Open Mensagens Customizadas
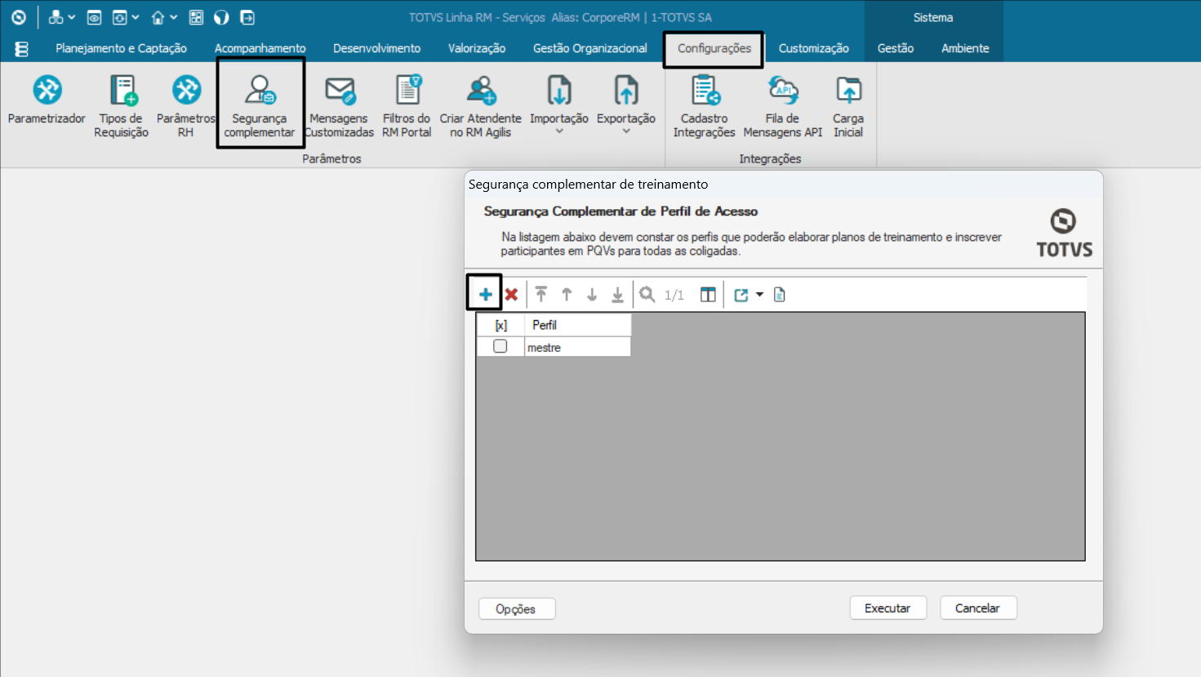The width and height of the screenshot is (1201, 677). coord(339,106)
